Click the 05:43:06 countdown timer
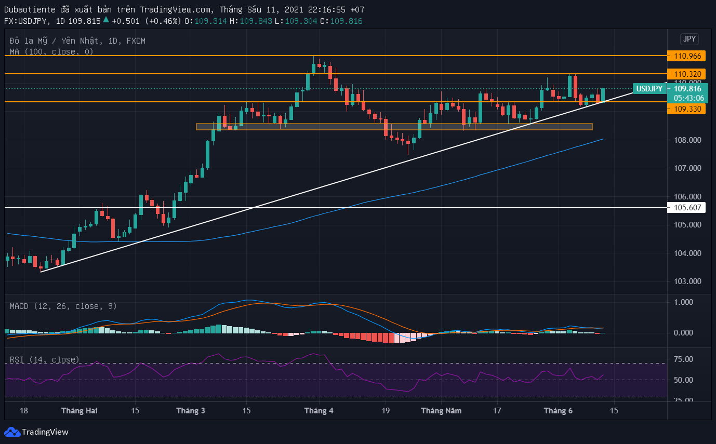The image size is (716, 444). coord(688,98)
